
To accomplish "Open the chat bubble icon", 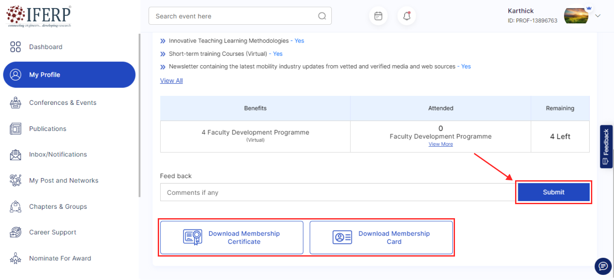I will (x=603, y=266).
